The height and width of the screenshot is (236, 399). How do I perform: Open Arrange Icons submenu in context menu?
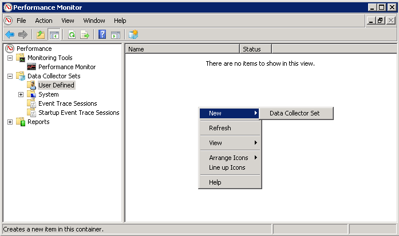coord(228,158)
